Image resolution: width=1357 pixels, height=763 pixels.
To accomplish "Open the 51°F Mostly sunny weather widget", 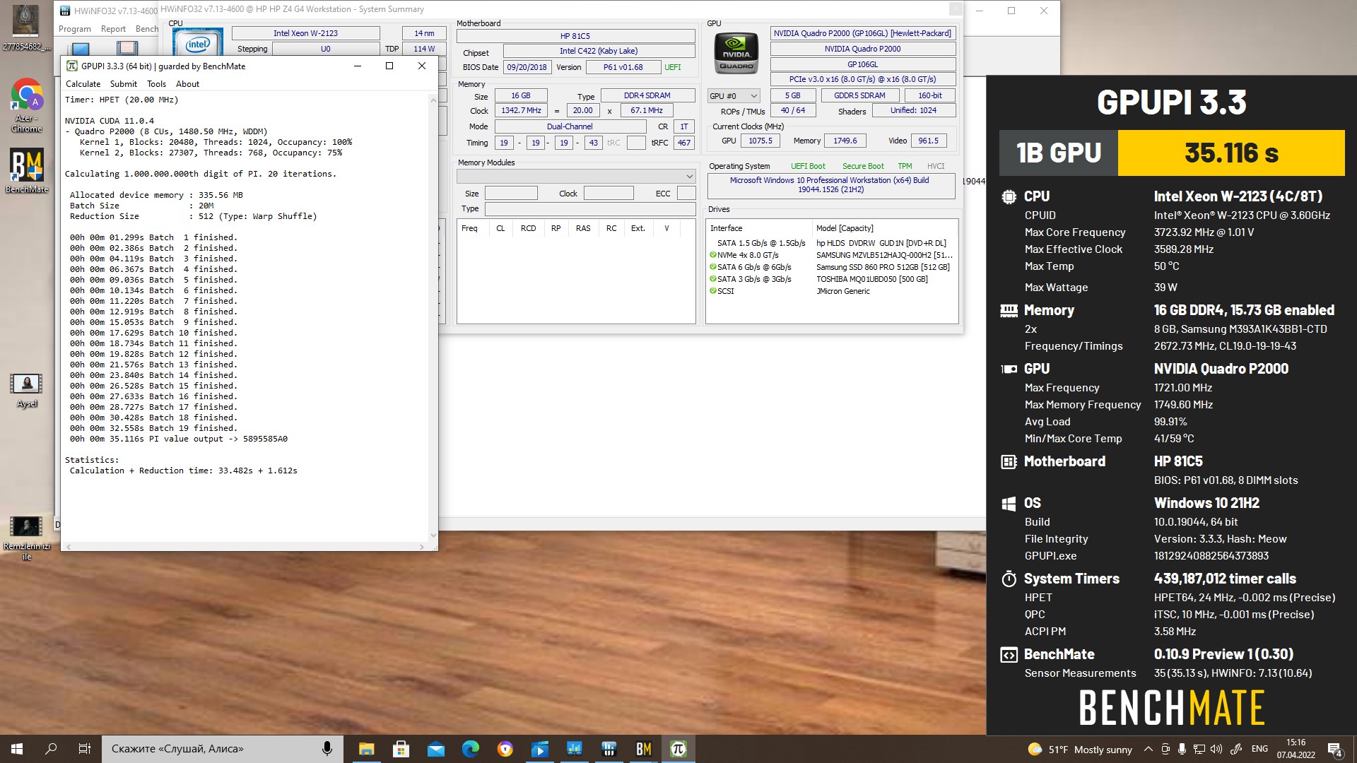I will pyautogui.click(x=1080, y=749).
